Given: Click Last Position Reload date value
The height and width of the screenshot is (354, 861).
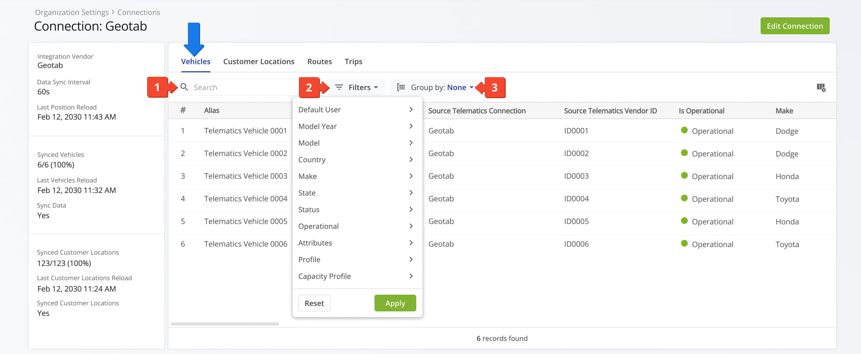Looking at the screenshot, I should pos(77,117).
